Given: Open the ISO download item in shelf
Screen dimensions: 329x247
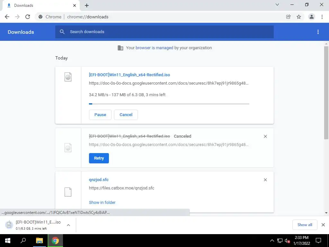Looking at the screenshot, I should 33,225.
